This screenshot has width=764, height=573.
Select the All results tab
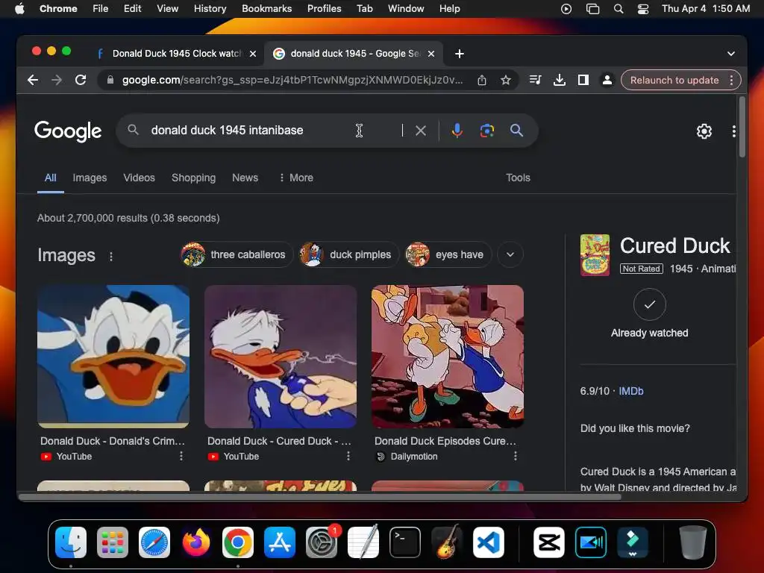(50, 178)
